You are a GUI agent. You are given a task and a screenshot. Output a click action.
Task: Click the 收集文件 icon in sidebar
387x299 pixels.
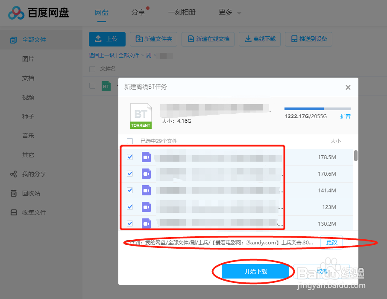point(14,212)
